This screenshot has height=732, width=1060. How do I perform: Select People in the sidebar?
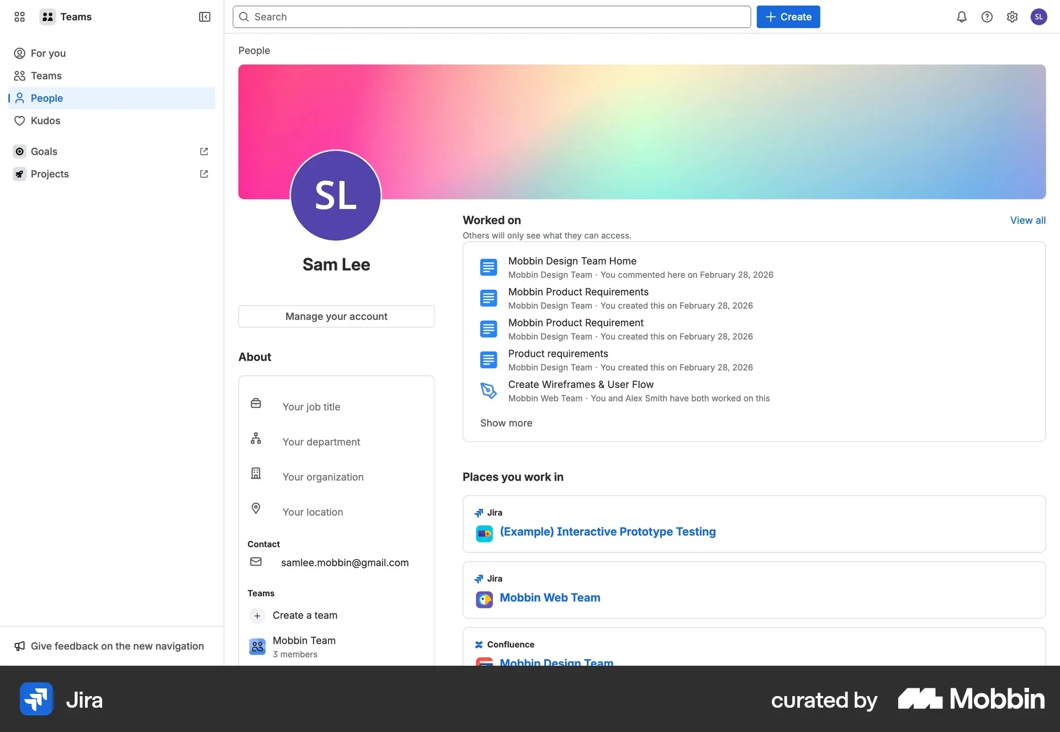point(112,98)
